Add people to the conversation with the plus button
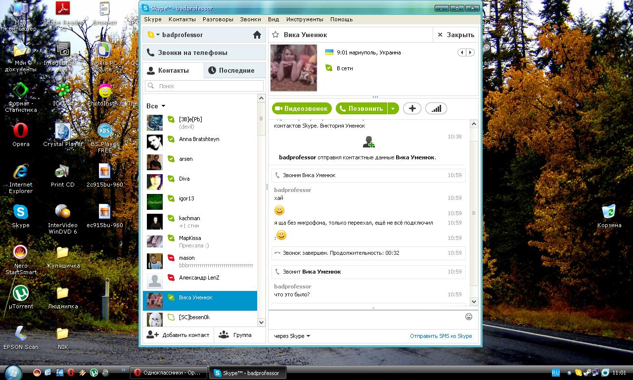633x380 pixels. click(x=412, y=108)
